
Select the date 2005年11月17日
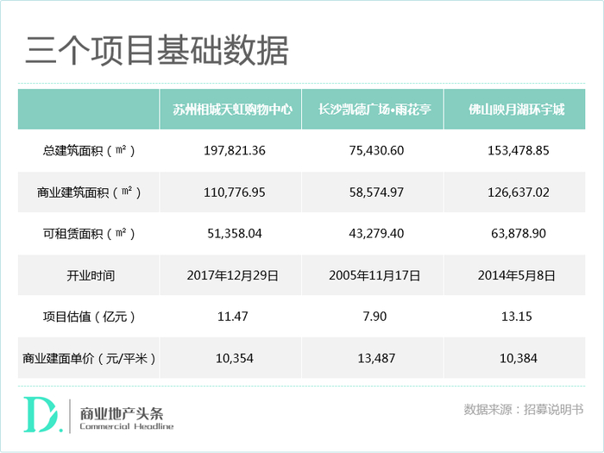tap(374, 275)
